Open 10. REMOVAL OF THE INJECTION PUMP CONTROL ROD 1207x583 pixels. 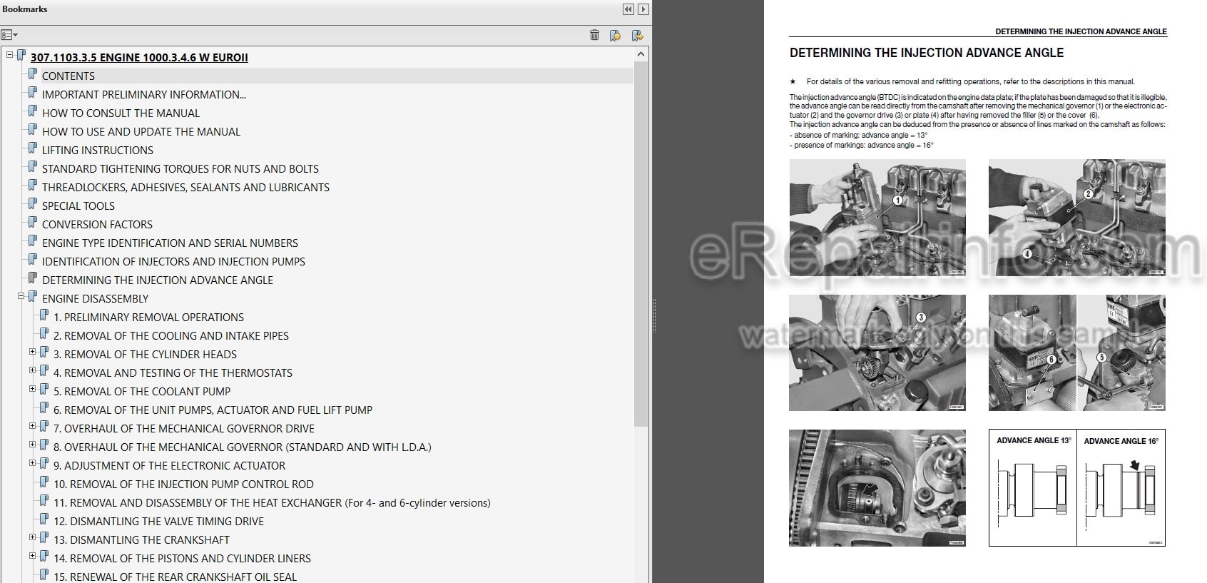click(x=183, y=485)
